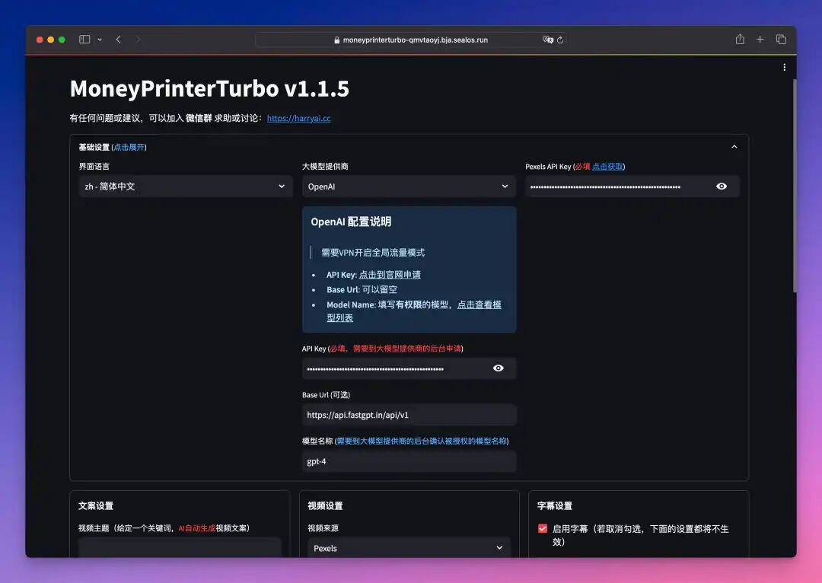Image resolution: width=822 pixels, height=583 pixels.
Task: Click the 视频设置 section title
Action: coord(325,506)
